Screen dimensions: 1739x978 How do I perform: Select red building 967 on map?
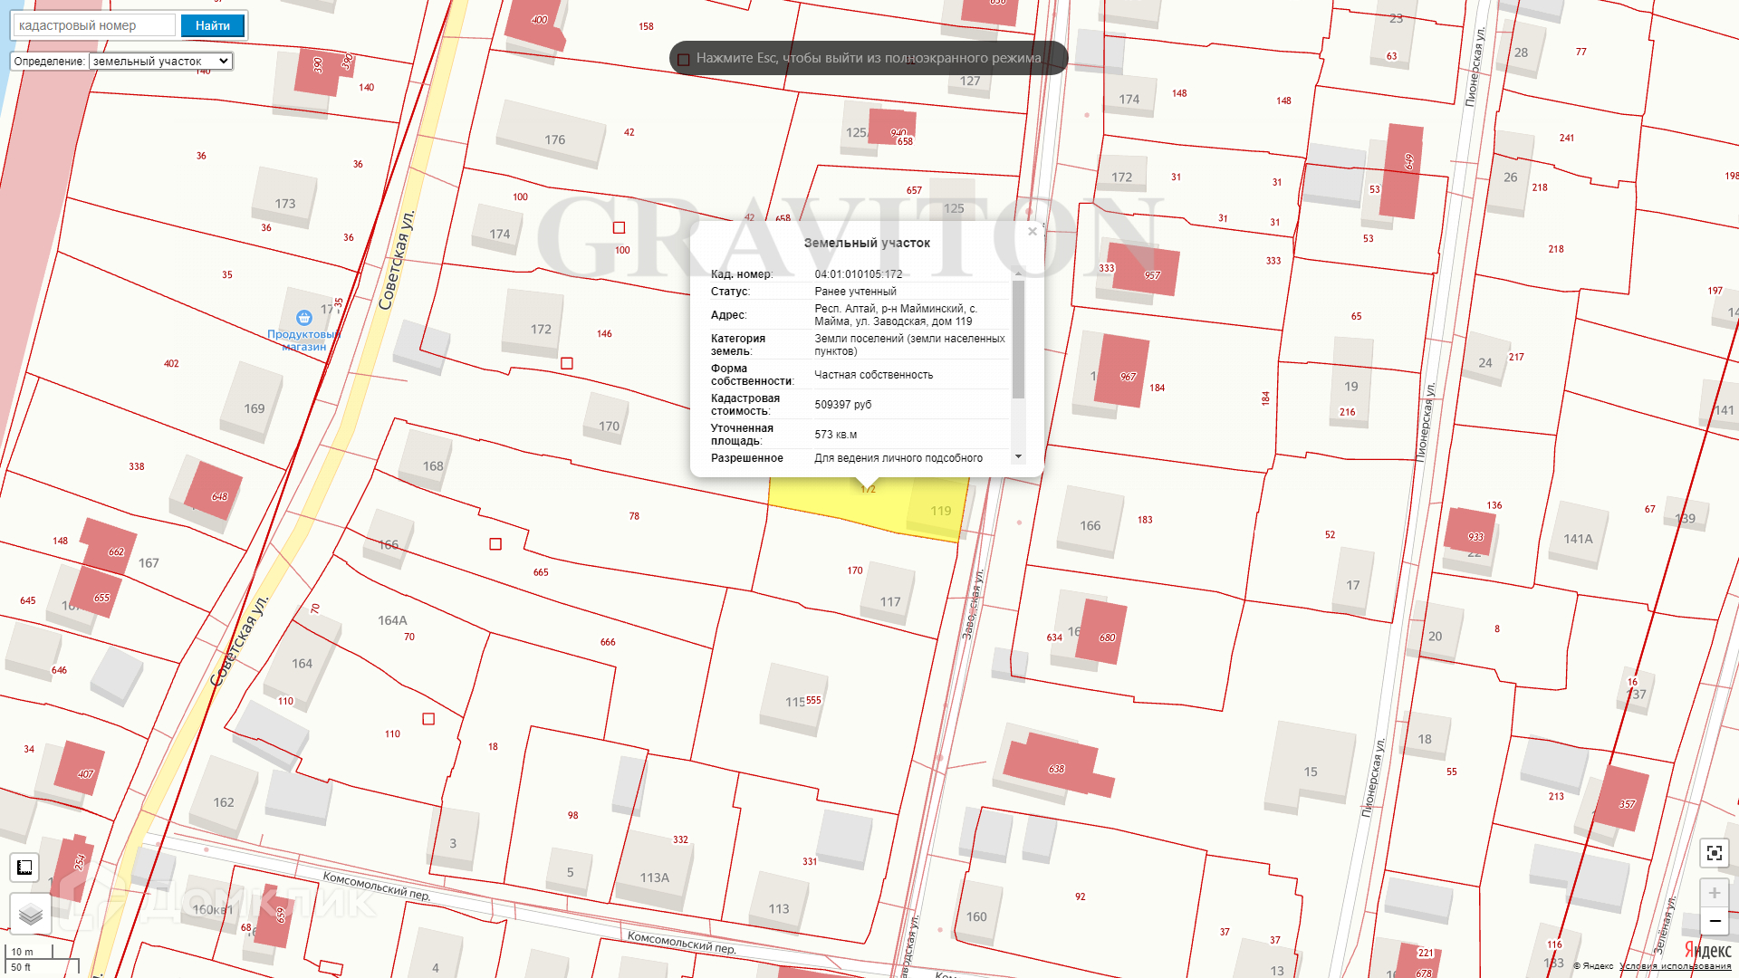[1121, 371]
